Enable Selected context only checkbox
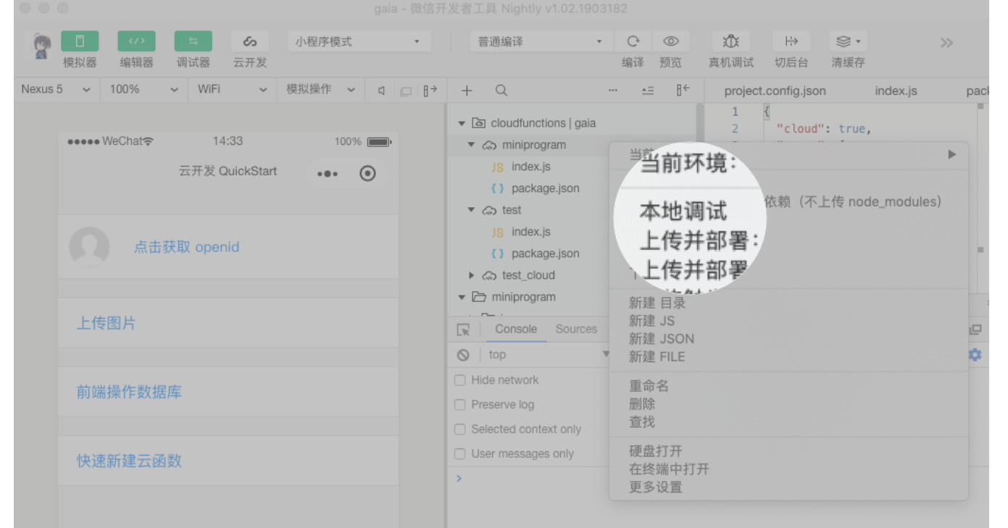The width and height of the screenshot is (1008, 528). click(459, 429)
